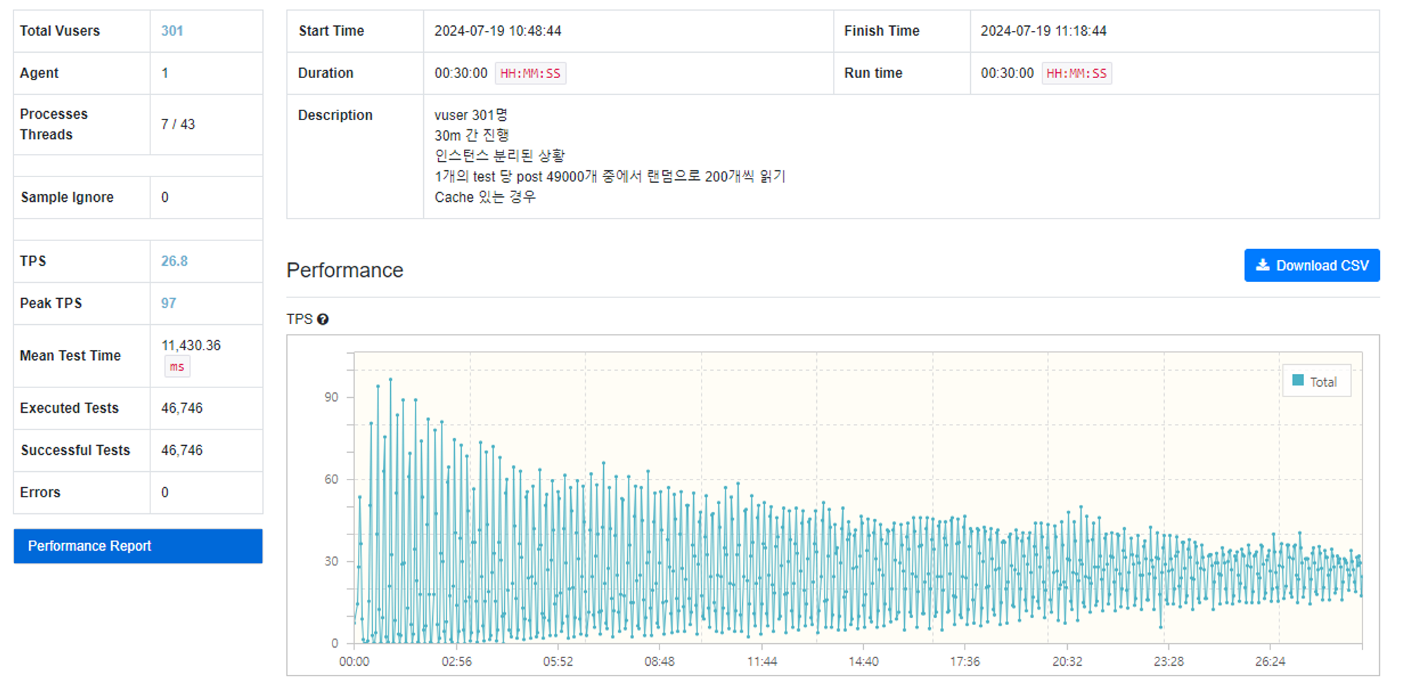
Task: Click the 26:24 time axis label
Action: [1270, 662]
